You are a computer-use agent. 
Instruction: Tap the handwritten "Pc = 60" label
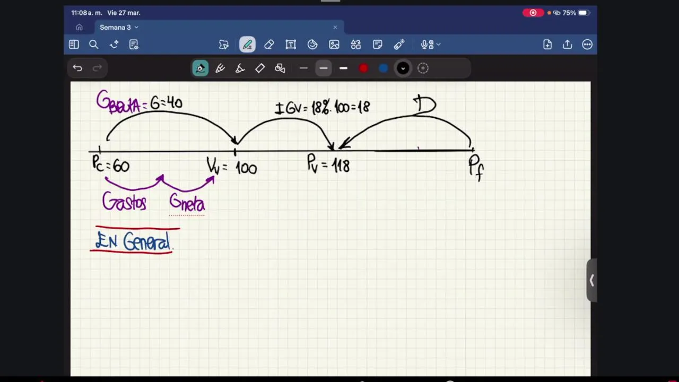[111, 164]
